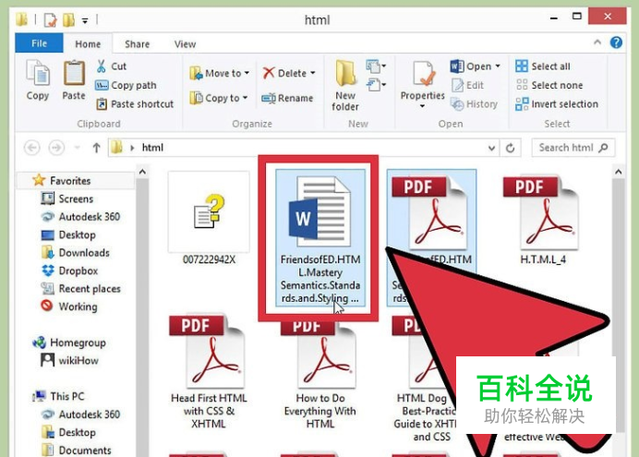
Task: Go Up one folder level
Action: (96, 148)
